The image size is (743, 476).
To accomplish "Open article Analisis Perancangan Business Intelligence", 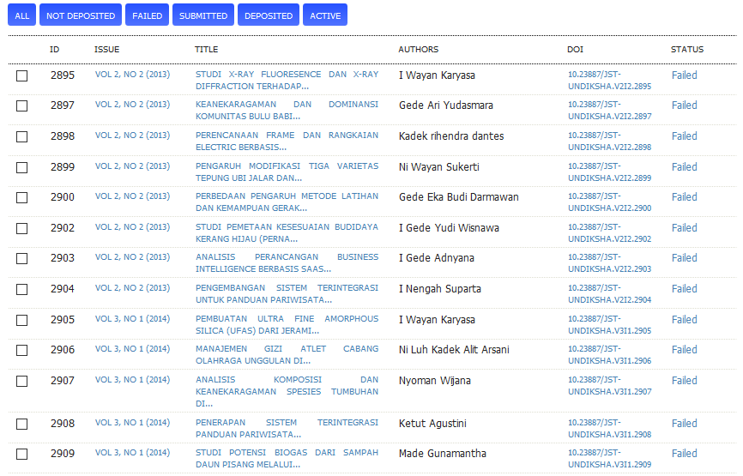I will (x=287, y=263).
